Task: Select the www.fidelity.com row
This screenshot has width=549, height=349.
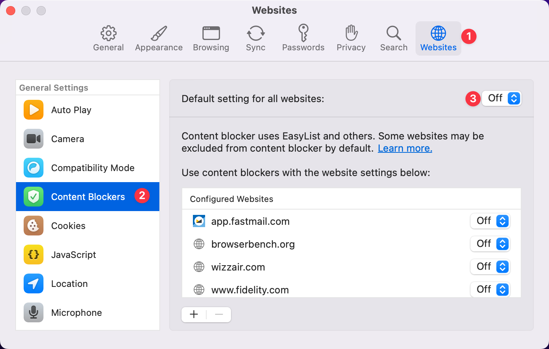Action: tap(250, 290)
